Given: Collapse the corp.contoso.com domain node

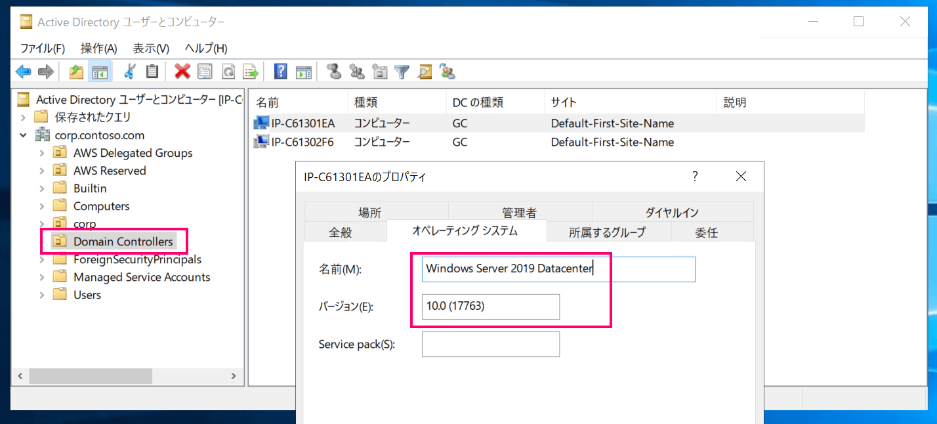Looking at the screenshot, I should coord(24,135).
